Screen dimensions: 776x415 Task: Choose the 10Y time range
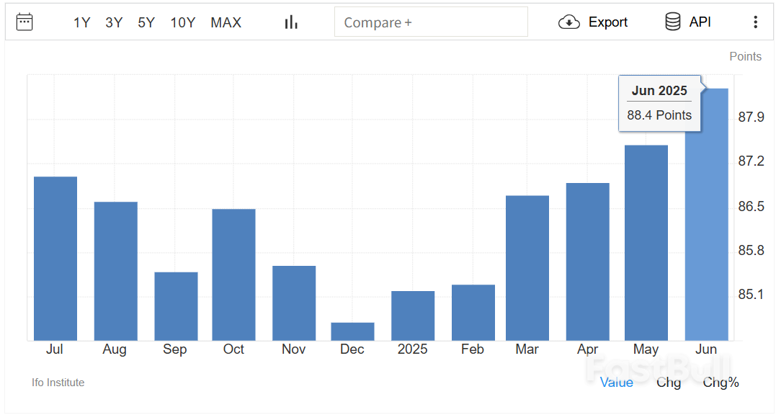(x=183, y=22)
